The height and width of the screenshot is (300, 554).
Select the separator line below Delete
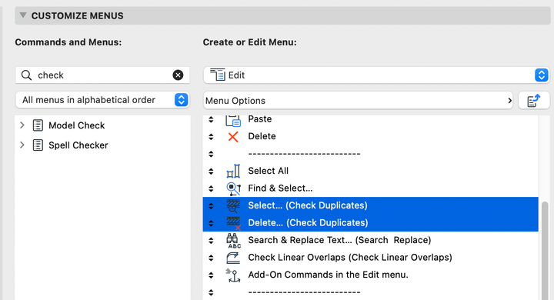[304, 154]
